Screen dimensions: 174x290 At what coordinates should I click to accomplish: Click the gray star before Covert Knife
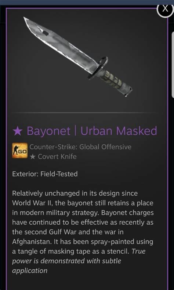(33, 157)
